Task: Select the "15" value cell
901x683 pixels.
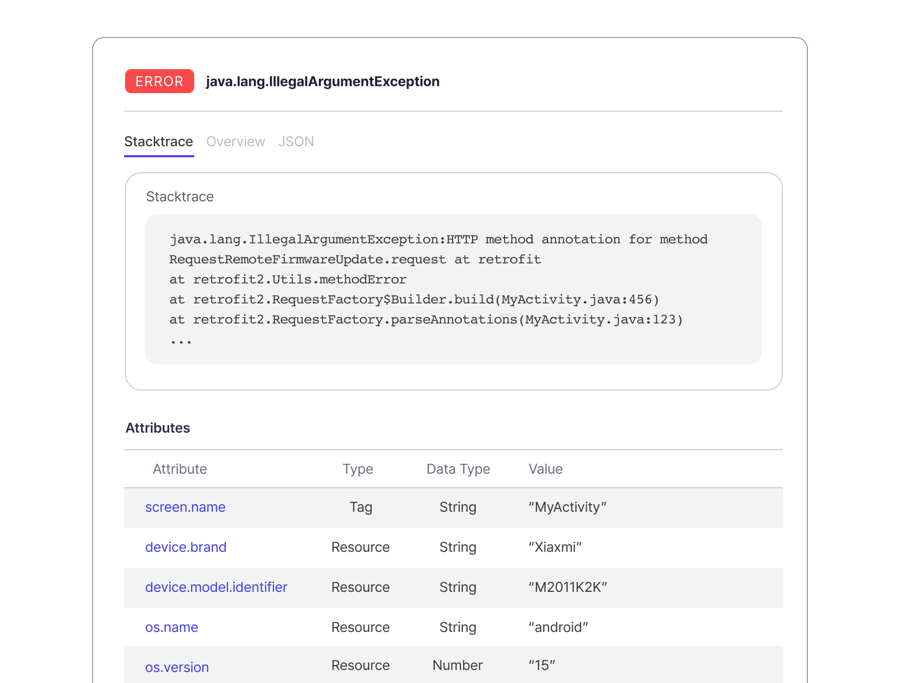Action: tap(542, 665)
